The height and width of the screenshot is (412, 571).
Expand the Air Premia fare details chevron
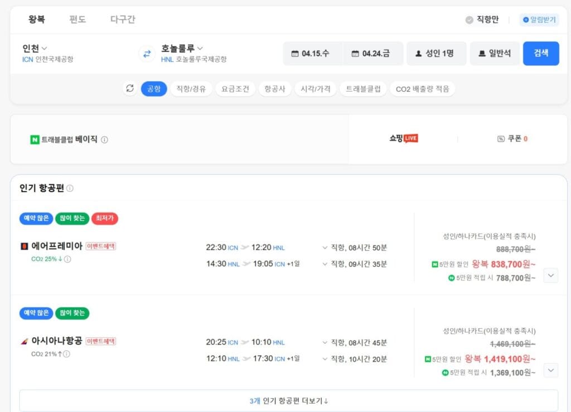(551, 275)
